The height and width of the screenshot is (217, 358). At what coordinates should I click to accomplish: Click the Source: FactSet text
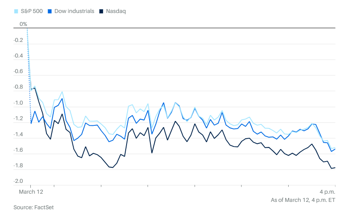[x=33, y=207]
